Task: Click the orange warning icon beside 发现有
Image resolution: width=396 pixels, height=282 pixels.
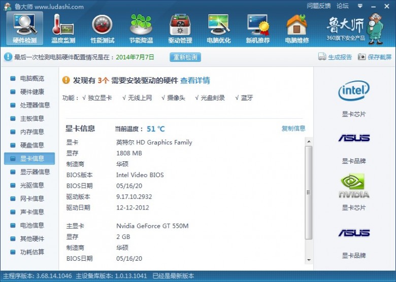Action: coord(66,80)
